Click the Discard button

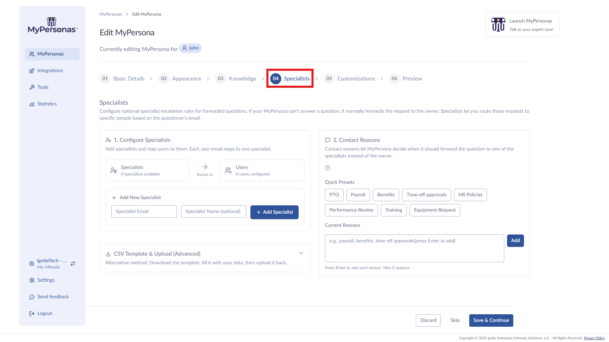point(428,320)
